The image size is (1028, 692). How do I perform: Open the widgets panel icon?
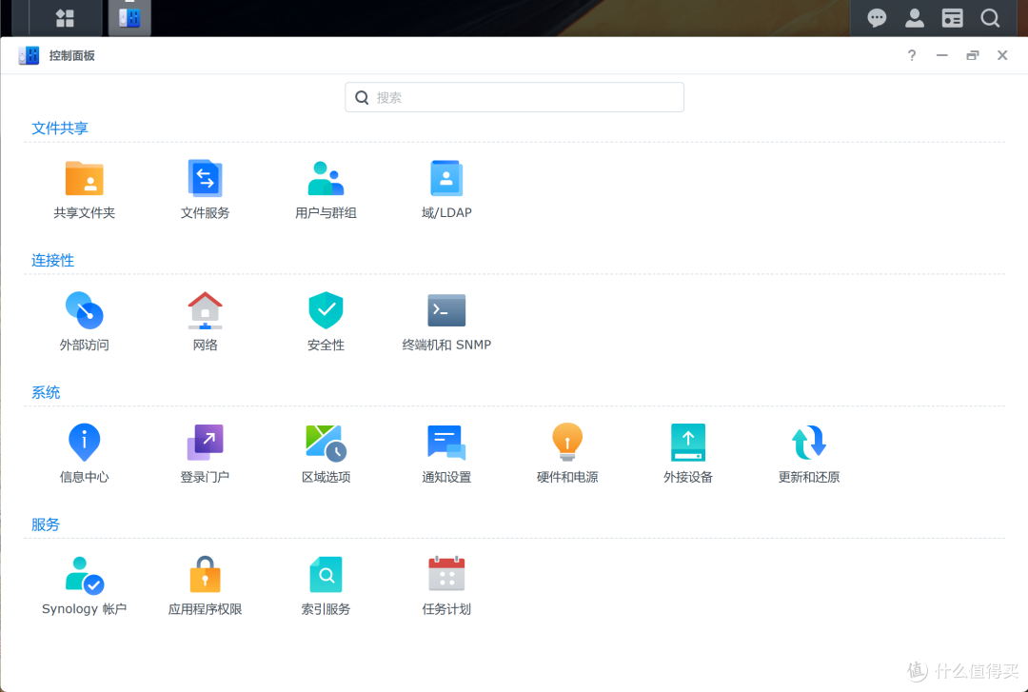pos(952,18)
